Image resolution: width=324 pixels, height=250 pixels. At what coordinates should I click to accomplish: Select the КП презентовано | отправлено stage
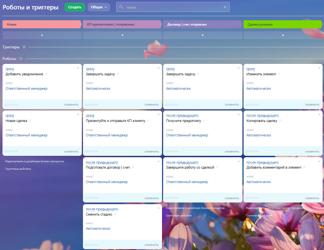point(122,24)
